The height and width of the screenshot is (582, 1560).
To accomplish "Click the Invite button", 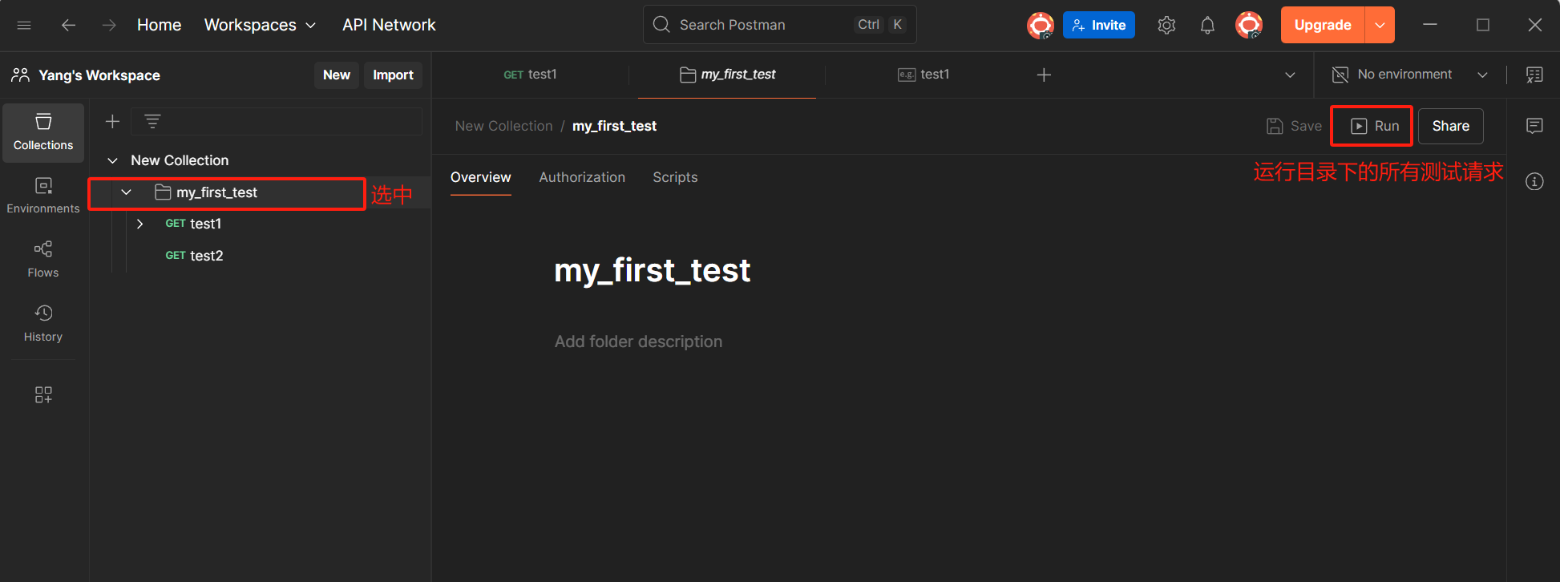I will pyautogui.click(x=1098, y=25).
